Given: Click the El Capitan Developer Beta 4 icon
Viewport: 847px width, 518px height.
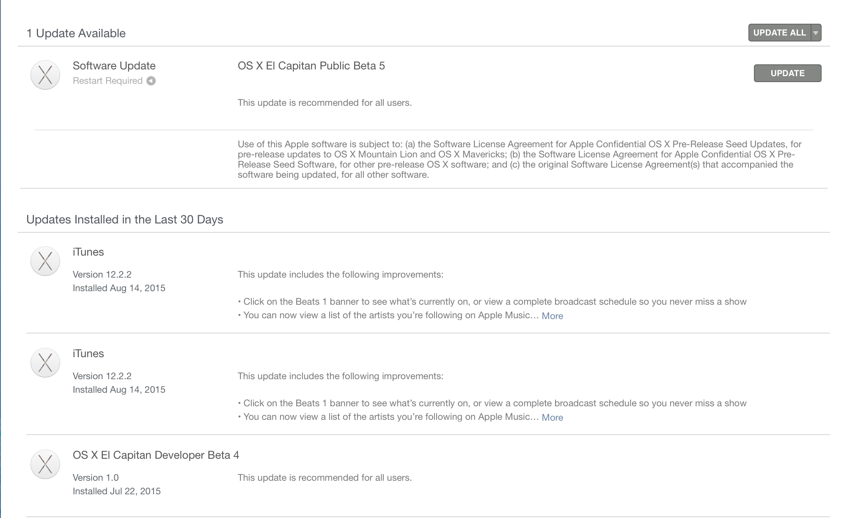Looking at the screenshot, I should (45, 464).
